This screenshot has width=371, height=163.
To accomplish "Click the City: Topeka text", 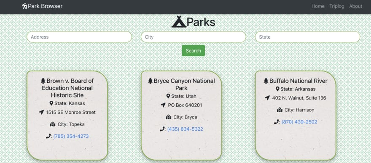I will pos(71,124).
